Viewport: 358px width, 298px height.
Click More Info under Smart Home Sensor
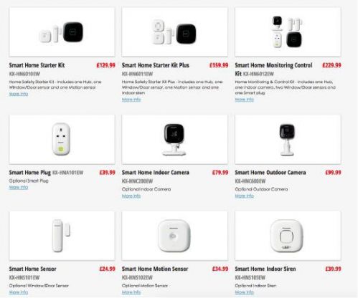[19, 292]
